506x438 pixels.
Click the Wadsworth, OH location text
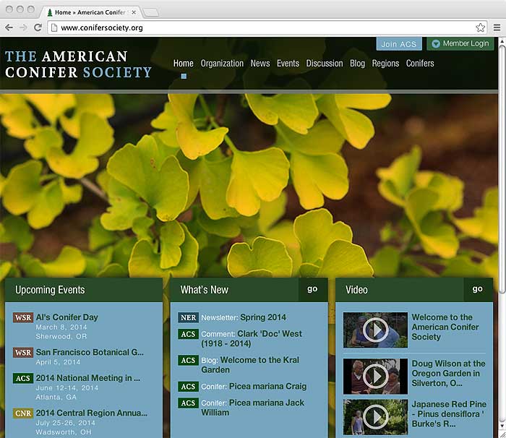click(64, 432)
